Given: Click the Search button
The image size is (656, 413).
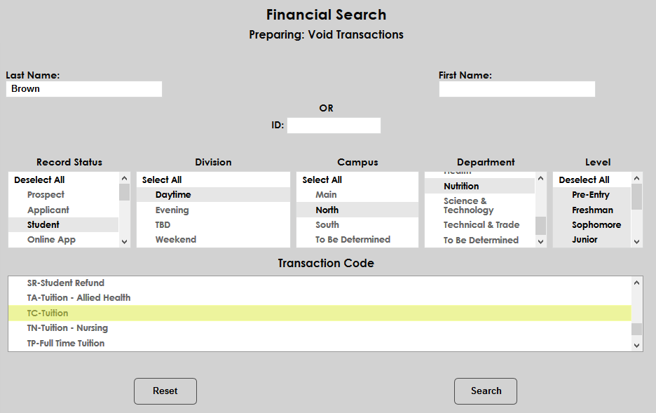Looking at the screenshot, I should [x=485, y=391].
